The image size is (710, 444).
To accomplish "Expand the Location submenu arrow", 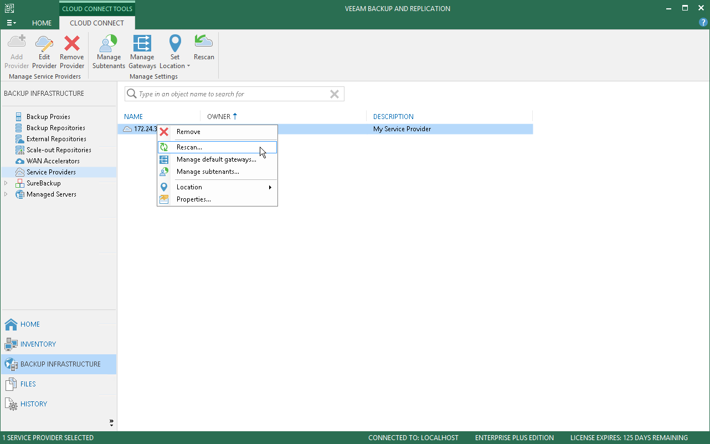I will [x=270, y=187].
